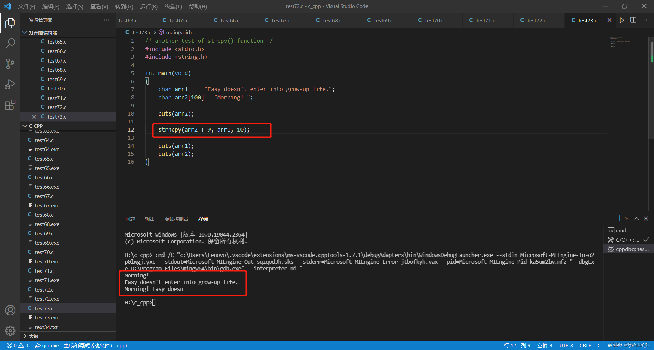Open the View menu
The height and width of the screenshot is (350, 654).
pyautogui.click(x=99, y=6)
